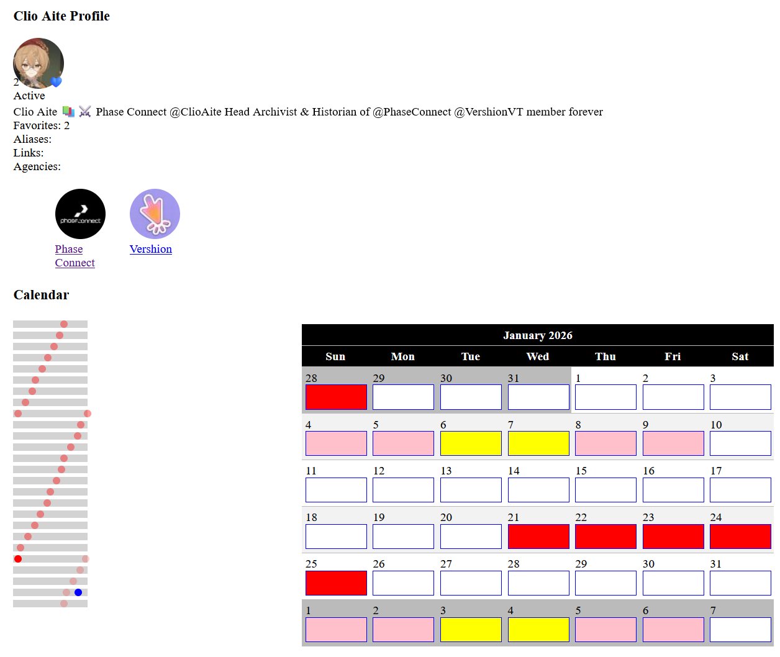Select the red cell for January 23
The height and width of the screenshot is (657, 780).
click(x=673, y=537)
